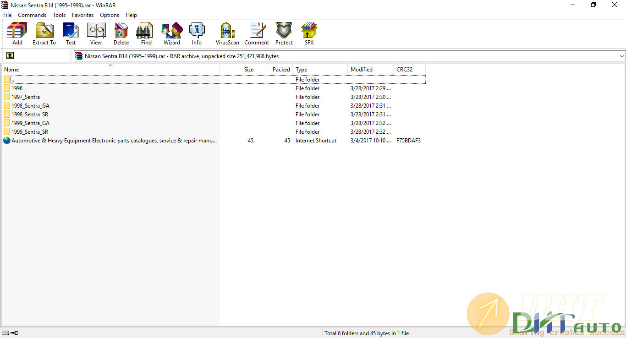This screenshot has height=338, width=626.
Task: Sort by the Modified column header
Action: (370, 70)
